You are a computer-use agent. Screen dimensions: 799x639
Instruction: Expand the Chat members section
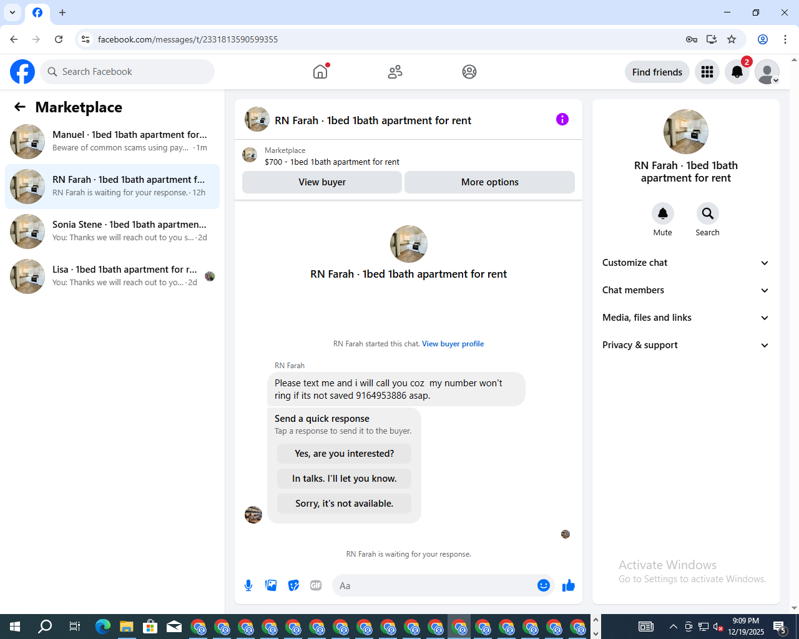pyautogui.click(x=685, y=290)
